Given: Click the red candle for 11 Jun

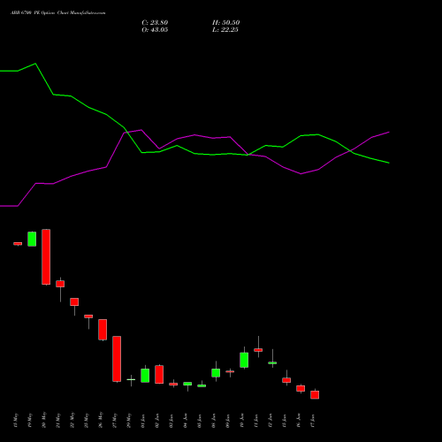Looking at the screenshot, I should (x=258, y=350).
